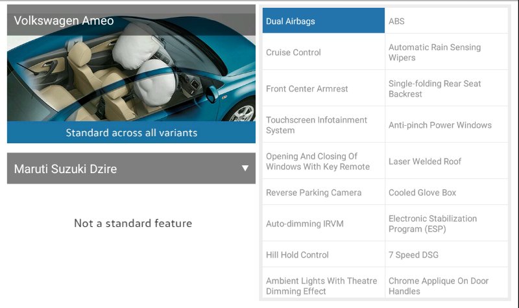This screenshot has height=308, width=519.
Task: Choose Cooled Glove Box feature
Action: (446, 192)
